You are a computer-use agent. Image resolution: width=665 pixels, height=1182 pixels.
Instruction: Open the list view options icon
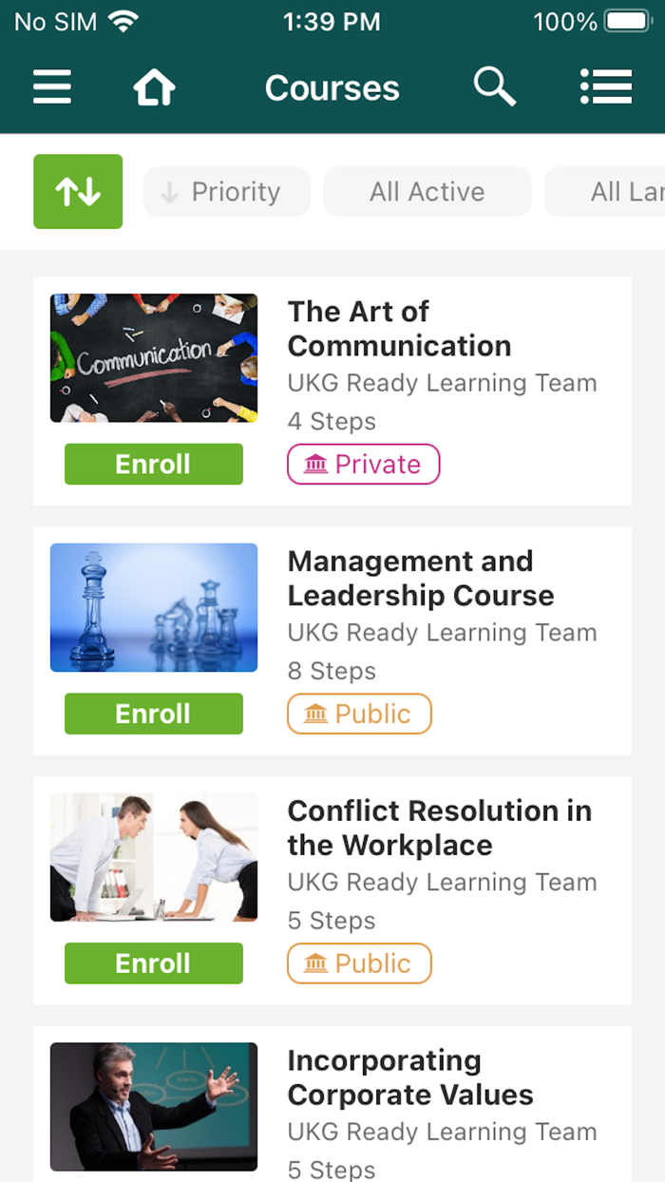(606, 86)
